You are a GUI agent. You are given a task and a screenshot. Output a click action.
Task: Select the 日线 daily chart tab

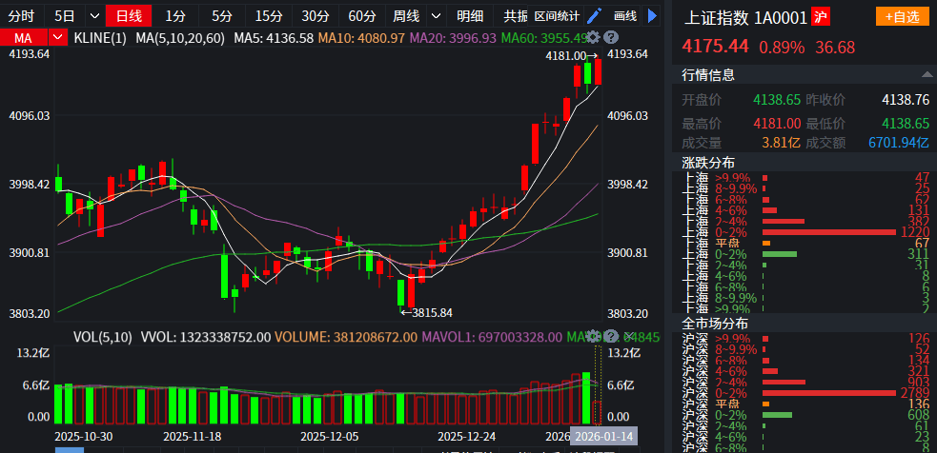[128, 16]
